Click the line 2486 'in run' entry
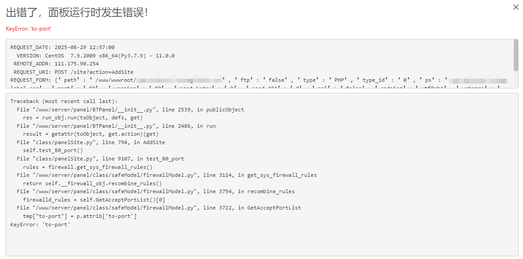The width and height of the screenshot is (523, 259). (116, 126)
